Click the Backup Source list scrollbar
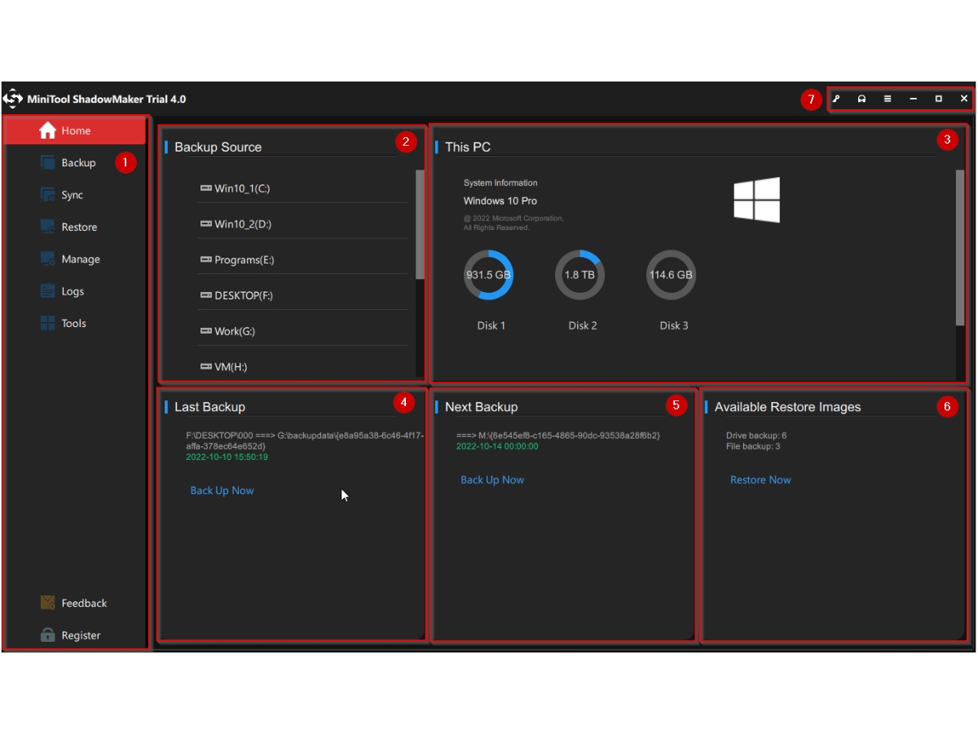Image resolution: width=978 pixels, height=734 pixels. (x=420, y=224)
